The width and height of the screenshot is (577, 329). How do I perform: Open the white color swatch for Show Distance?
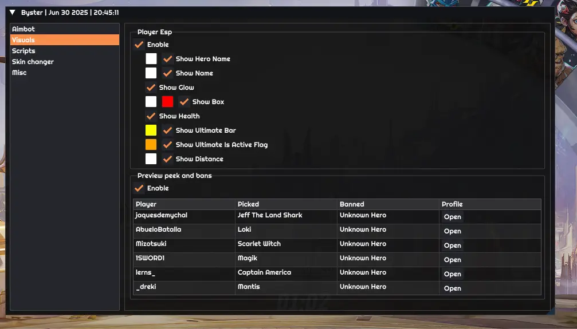(151, 159)
